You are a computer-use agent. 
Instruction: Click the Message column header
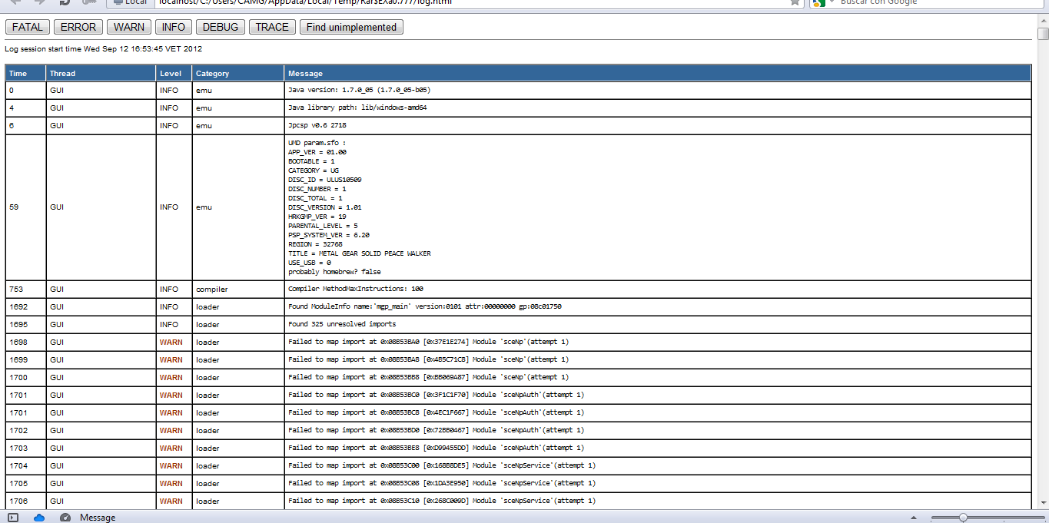click(658, 73)
